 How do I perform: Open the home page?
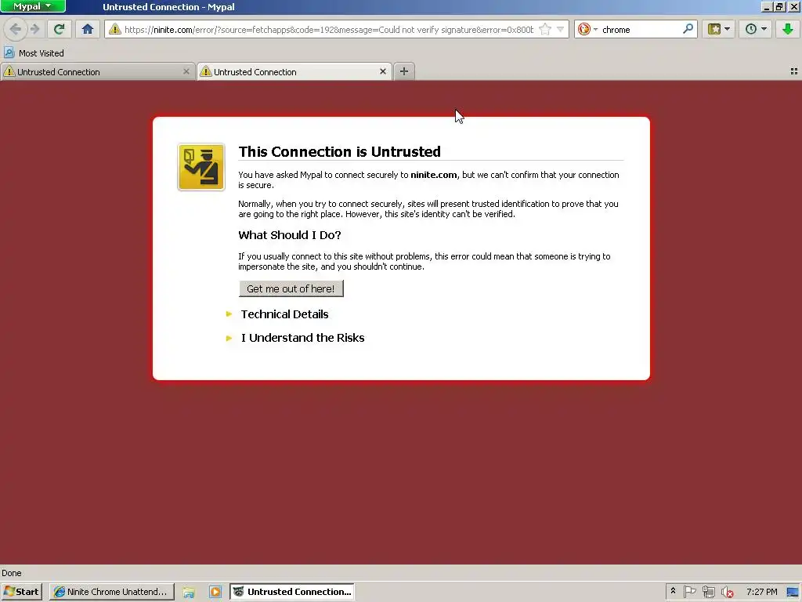[x=88, y=29]
